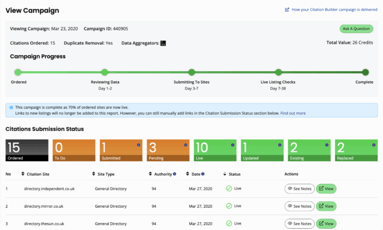Viewport: 383px width, 230px height.
Task: Click the Ask A Question button
Action: pyautogui.click(x=357, y=29)
